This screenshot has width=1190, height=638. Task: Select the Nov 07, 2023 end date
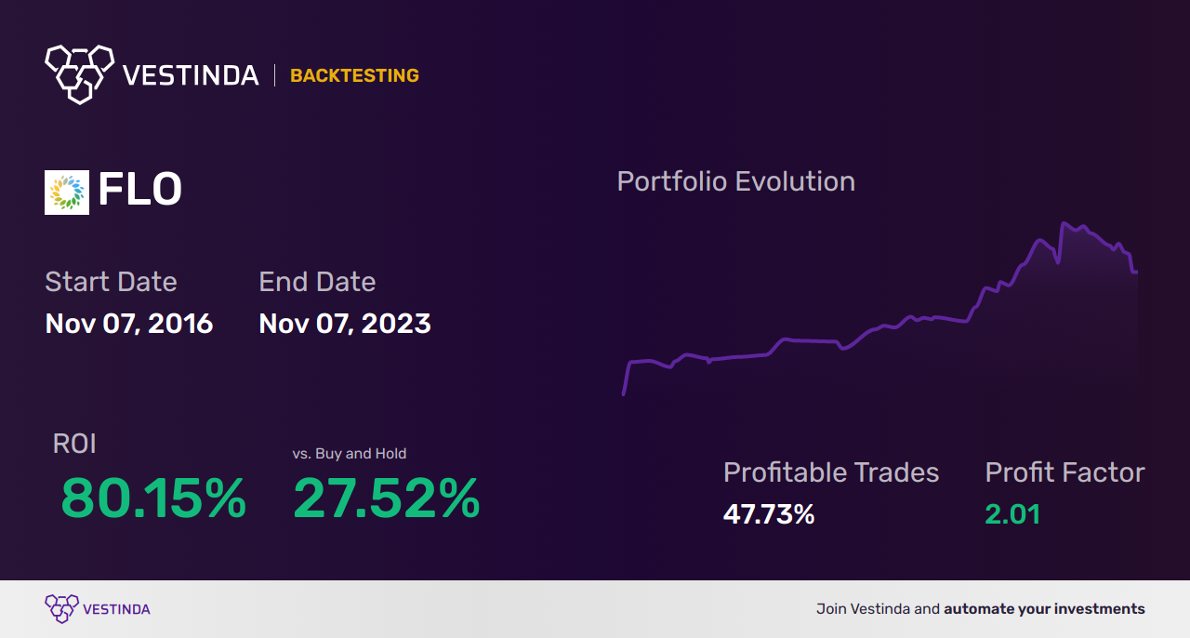point(345,324)
